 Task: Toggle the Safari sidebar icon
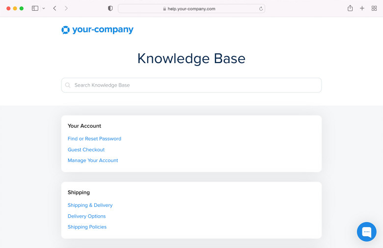click(35, 8)
